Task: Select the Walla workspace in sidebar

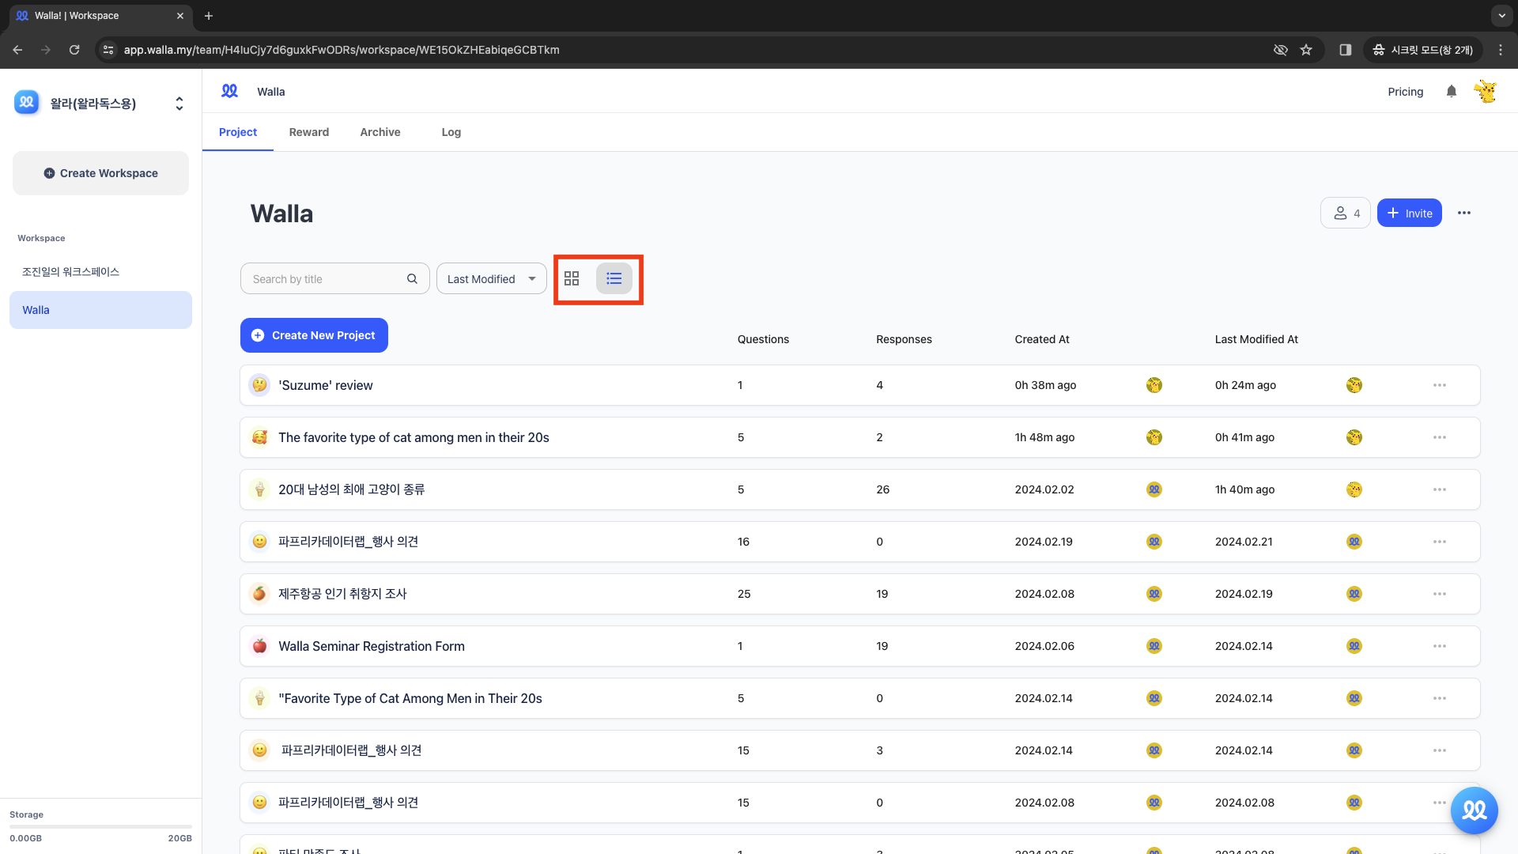Action: click(100, 310)
